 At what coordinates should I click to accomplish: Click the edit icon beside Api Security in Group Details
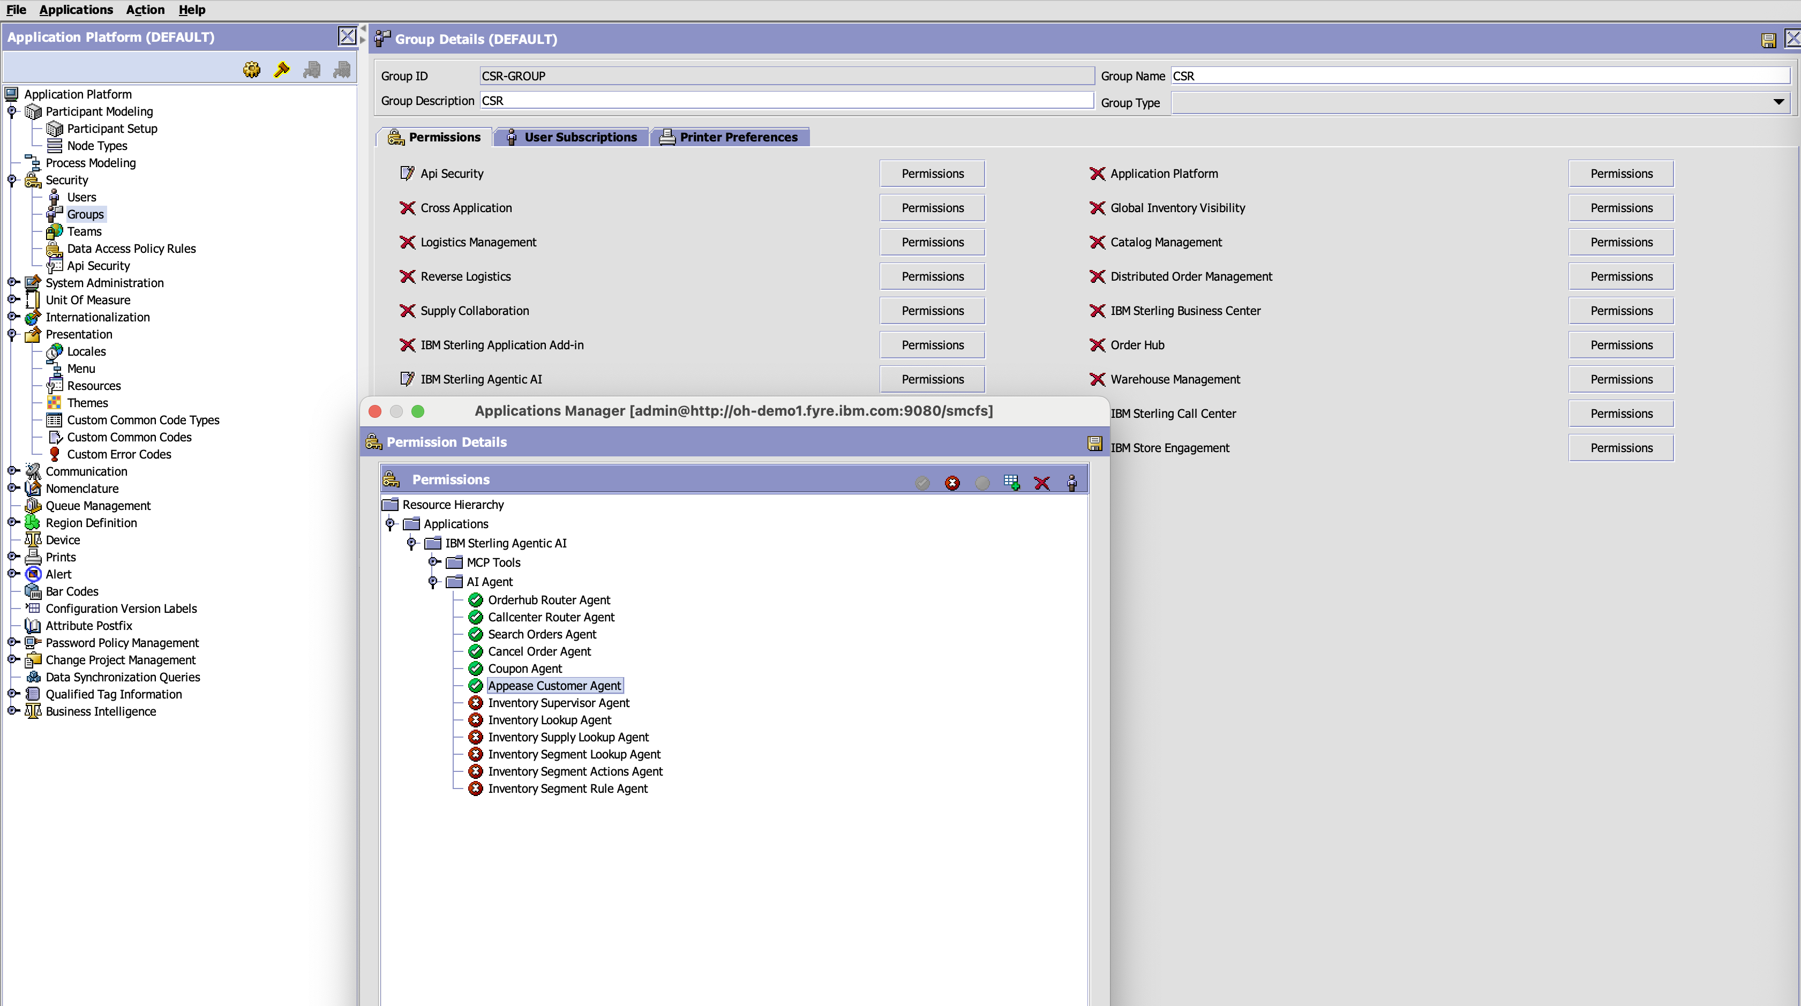[407, 174]
